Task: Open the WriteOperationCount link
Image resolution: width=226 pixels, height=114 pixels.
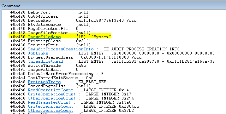Action: click(52, 94)
